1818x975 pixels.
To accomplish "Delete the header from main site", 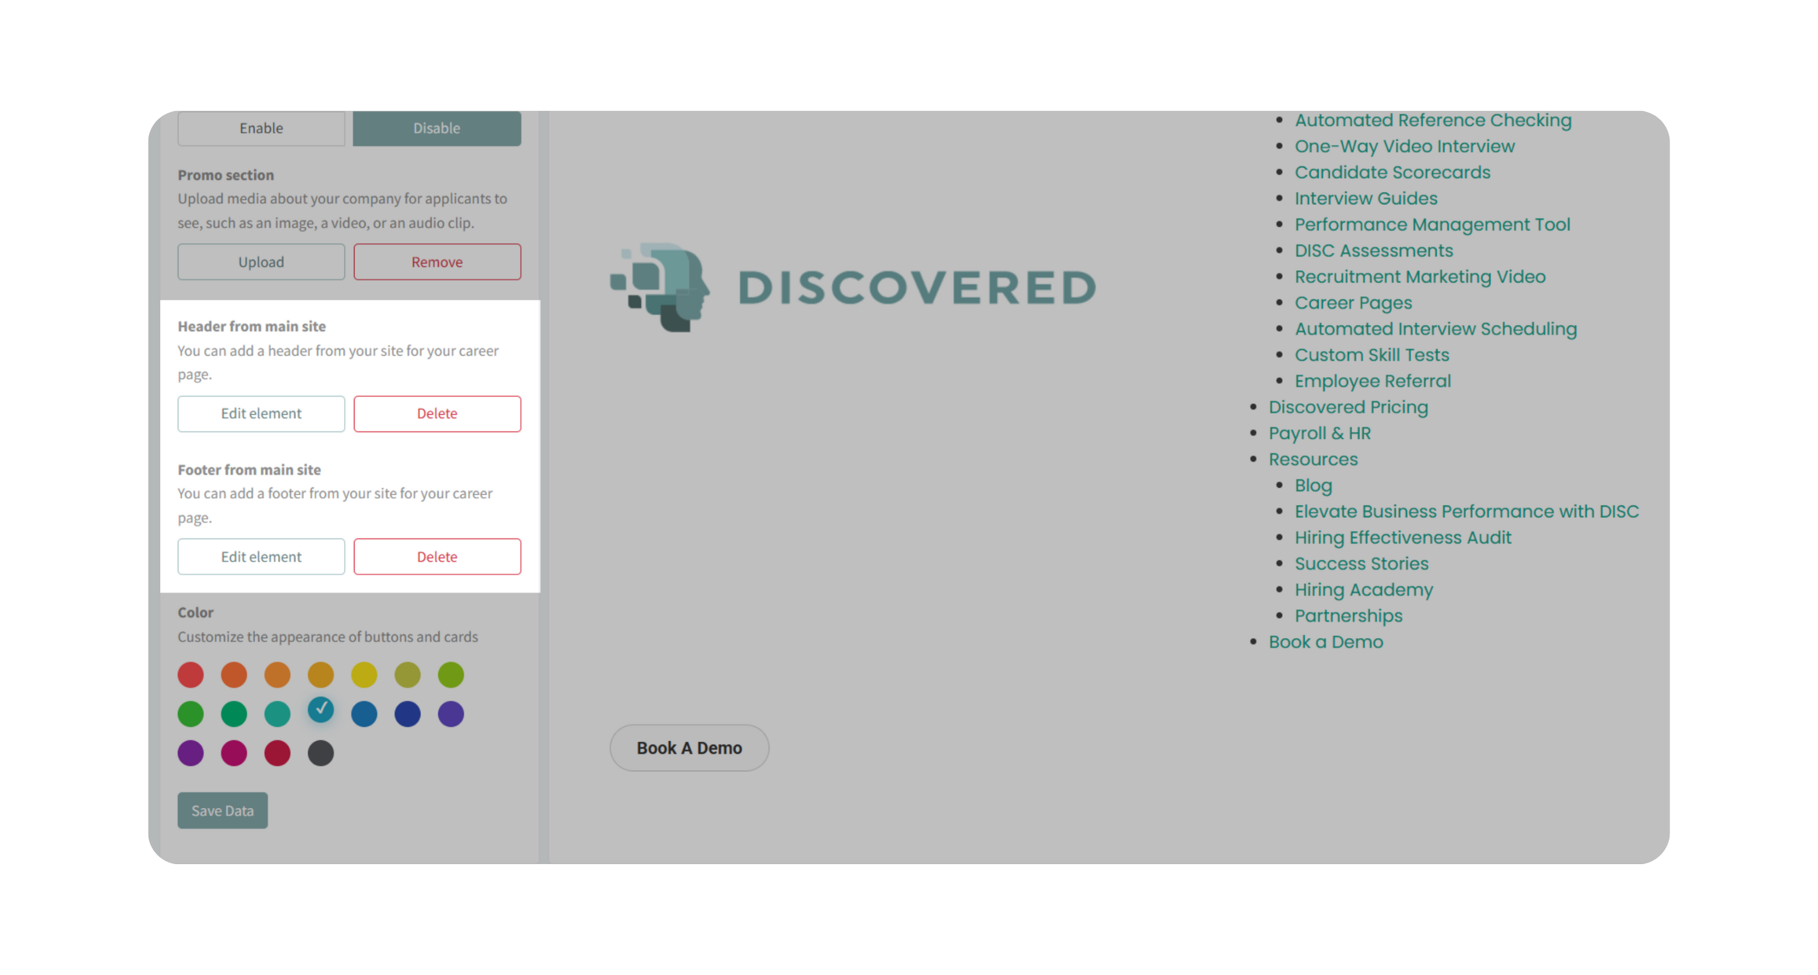I will (x=437, y=413).
